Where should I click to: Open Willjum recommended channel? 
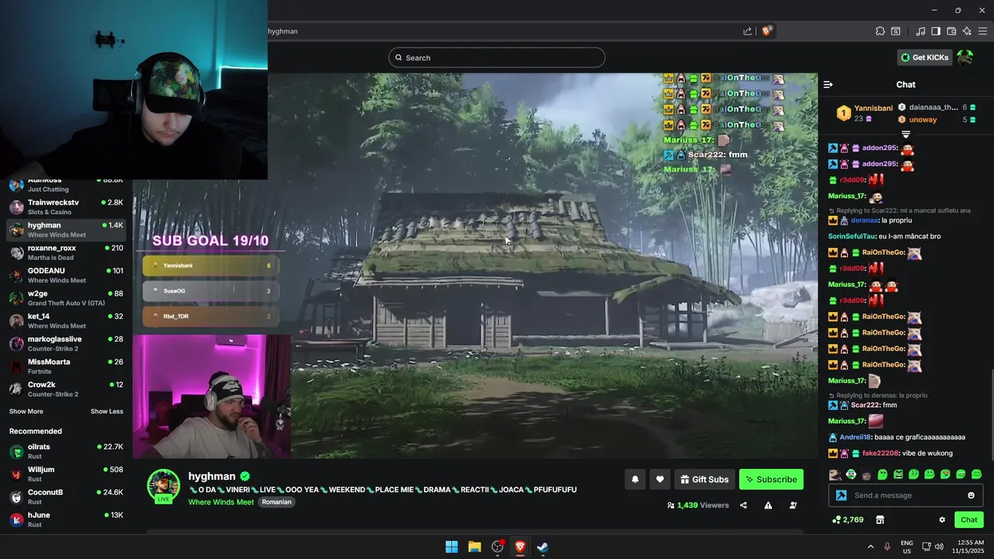pyautogui.click(x=66, y=474)
